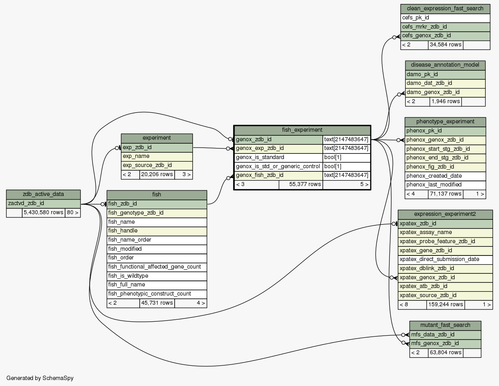Open the fish_experiment table header
The width and height of the screenshot is (499, 386).
coord(302,130)
